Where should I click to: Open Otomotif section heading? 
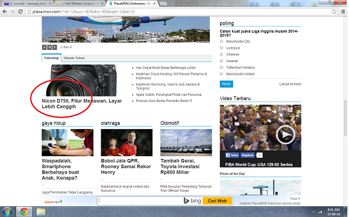pos(169,123)
